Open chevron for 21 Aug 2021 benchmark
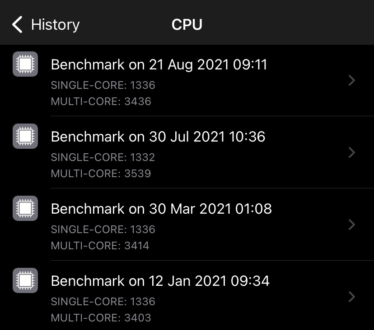Screen dimensions: 374x330 (x=352, y=80)
